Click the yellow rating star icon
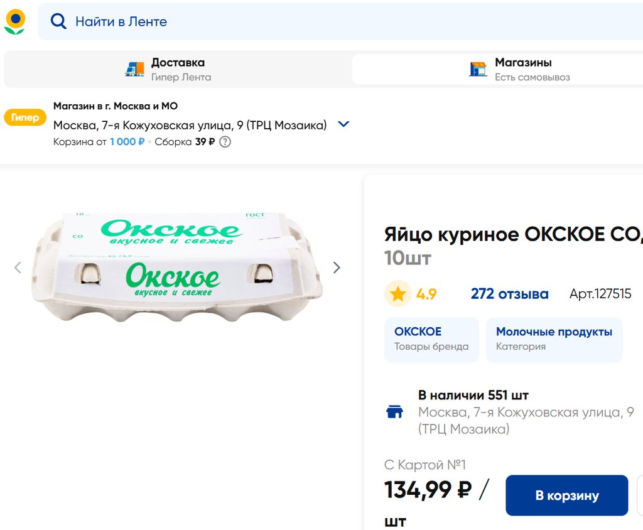 tap(397, 294)
